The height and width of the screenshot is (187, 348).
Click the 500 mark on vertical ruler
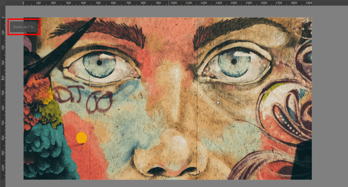pos(3,93)
